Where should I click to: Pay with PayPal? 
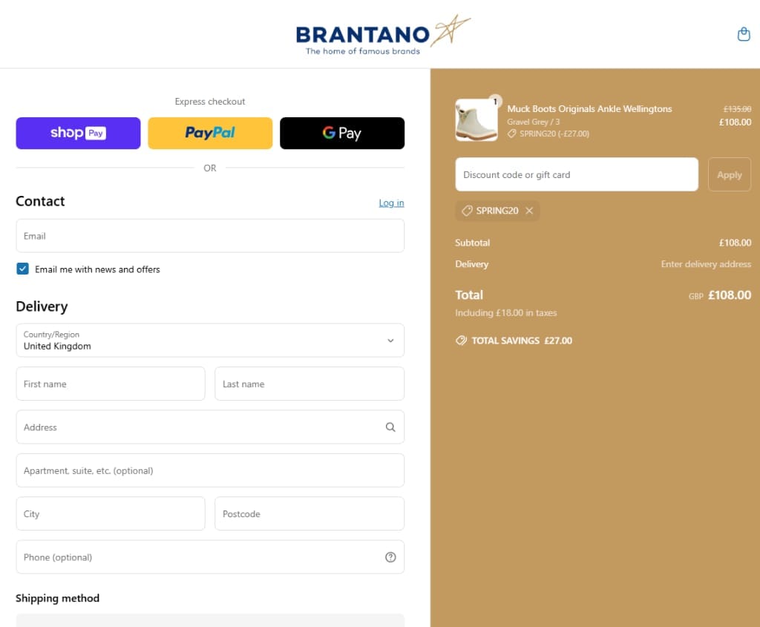tap(210, 133)
